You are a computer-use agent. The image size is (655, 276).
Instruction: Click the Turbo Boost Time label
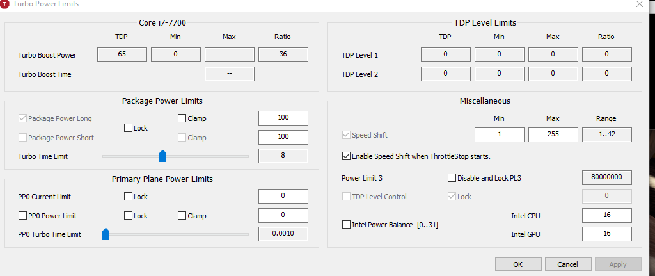coord(45,74)
